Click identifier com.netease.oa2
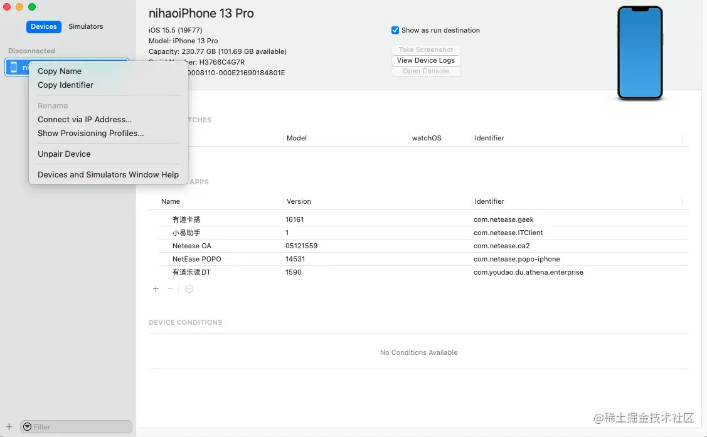The image size is (707, 437). [501, 246]
